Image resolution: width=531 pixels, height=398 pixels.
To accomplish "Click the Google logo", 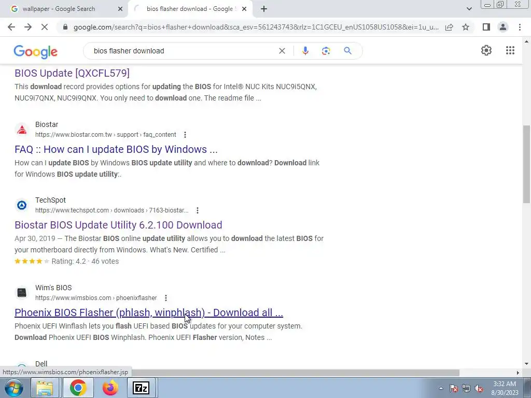I will point(36,51).
